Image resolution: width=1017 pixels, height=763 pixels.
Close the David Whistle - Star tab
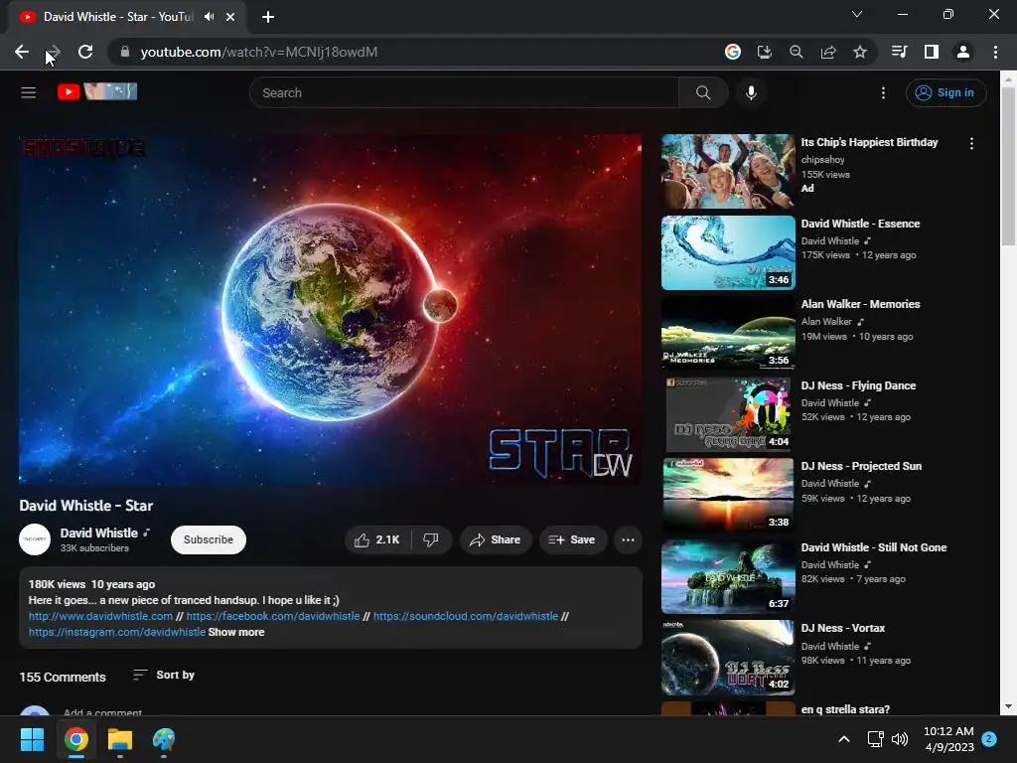[x=230, y=17]
